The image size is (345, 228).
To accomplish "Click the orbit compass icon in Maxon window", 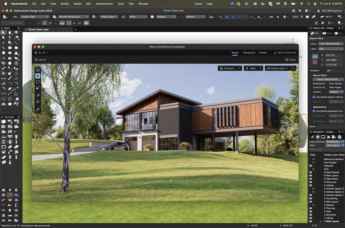I will (38, 70).
